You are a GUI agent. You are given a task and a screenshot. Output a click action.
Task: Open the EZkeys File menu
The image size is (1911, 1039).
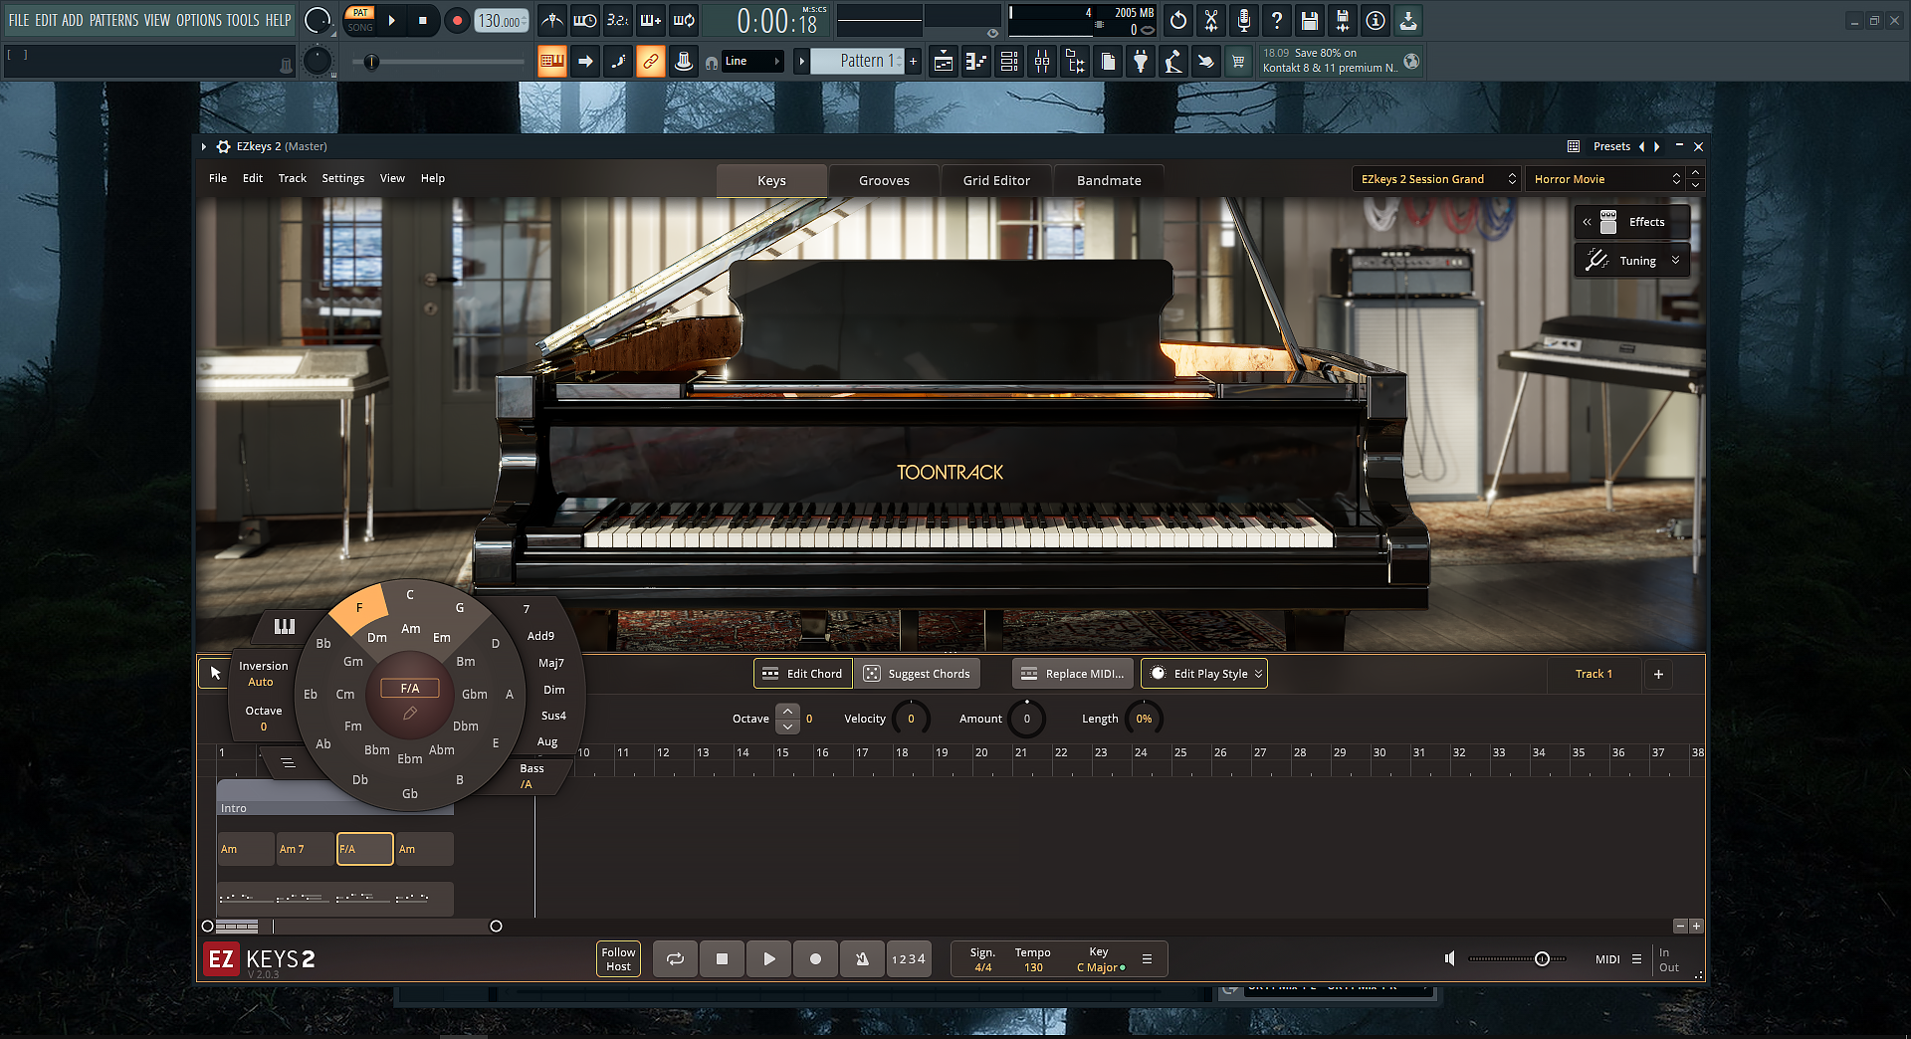tap(218, 178)
